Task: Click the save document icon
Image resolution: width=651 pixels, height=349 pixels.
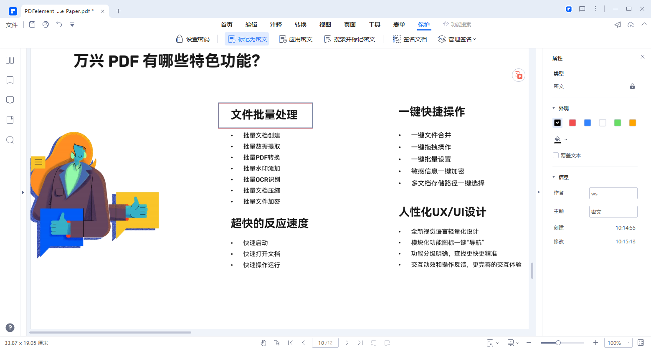Action: tap(32, 25)
